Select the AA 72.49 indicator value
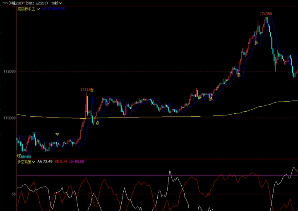The width and height of the screenshot is (298, 211). click(45, 162)
